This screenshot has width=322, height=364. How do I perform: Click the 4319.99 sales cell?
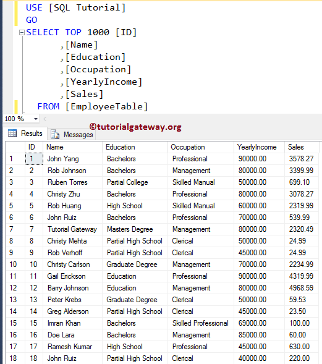click(302, 276)
